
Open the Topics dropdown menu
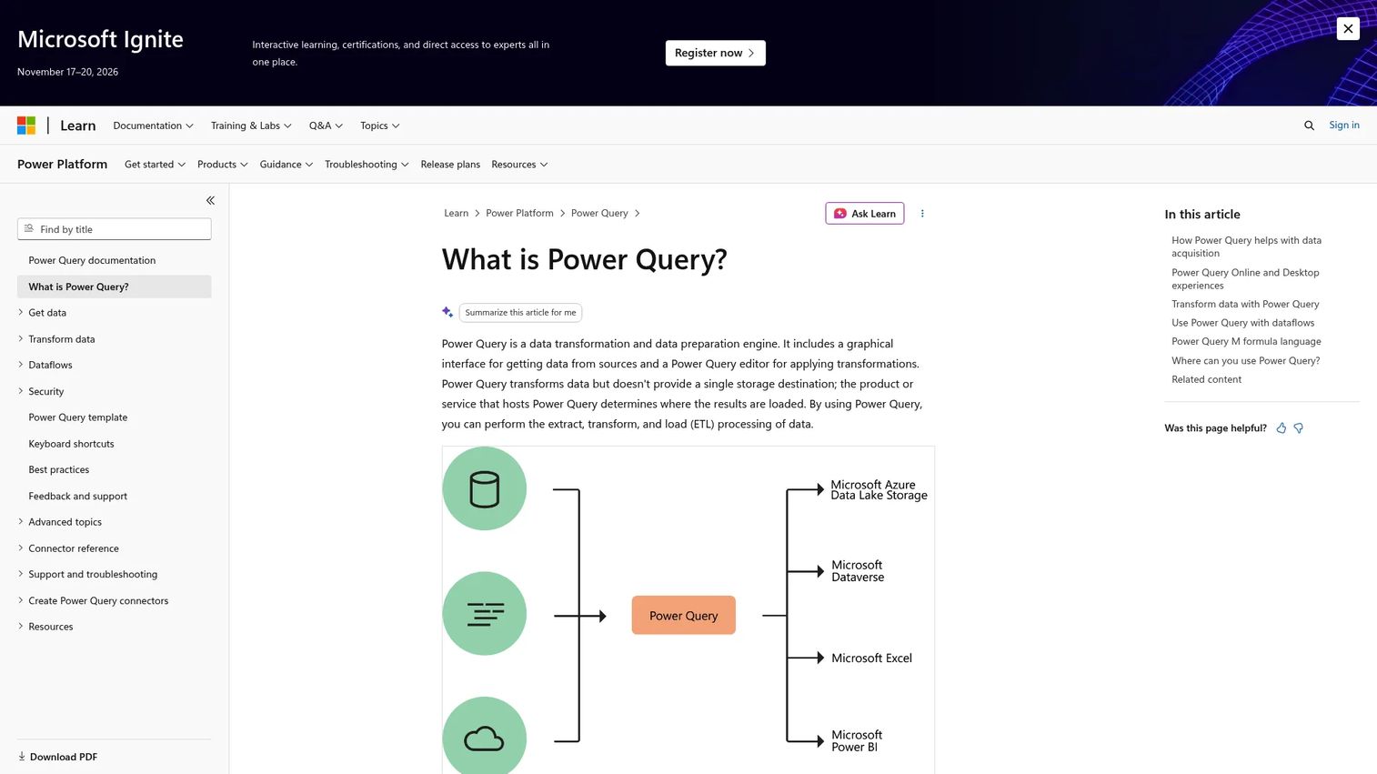point(379,126)
